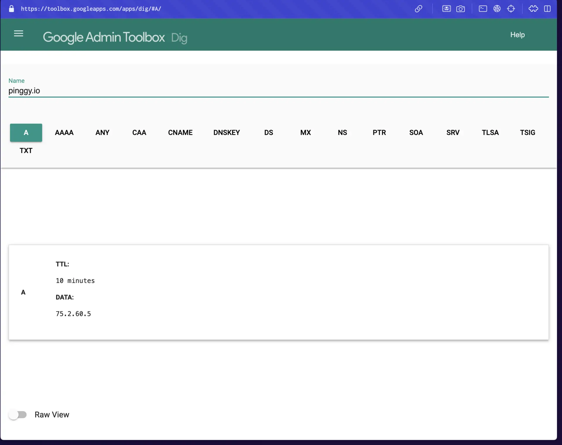The height and width of the screenshot is (445, 562).
Task: Toggle the Raw View switch
Action: point(17,415)
